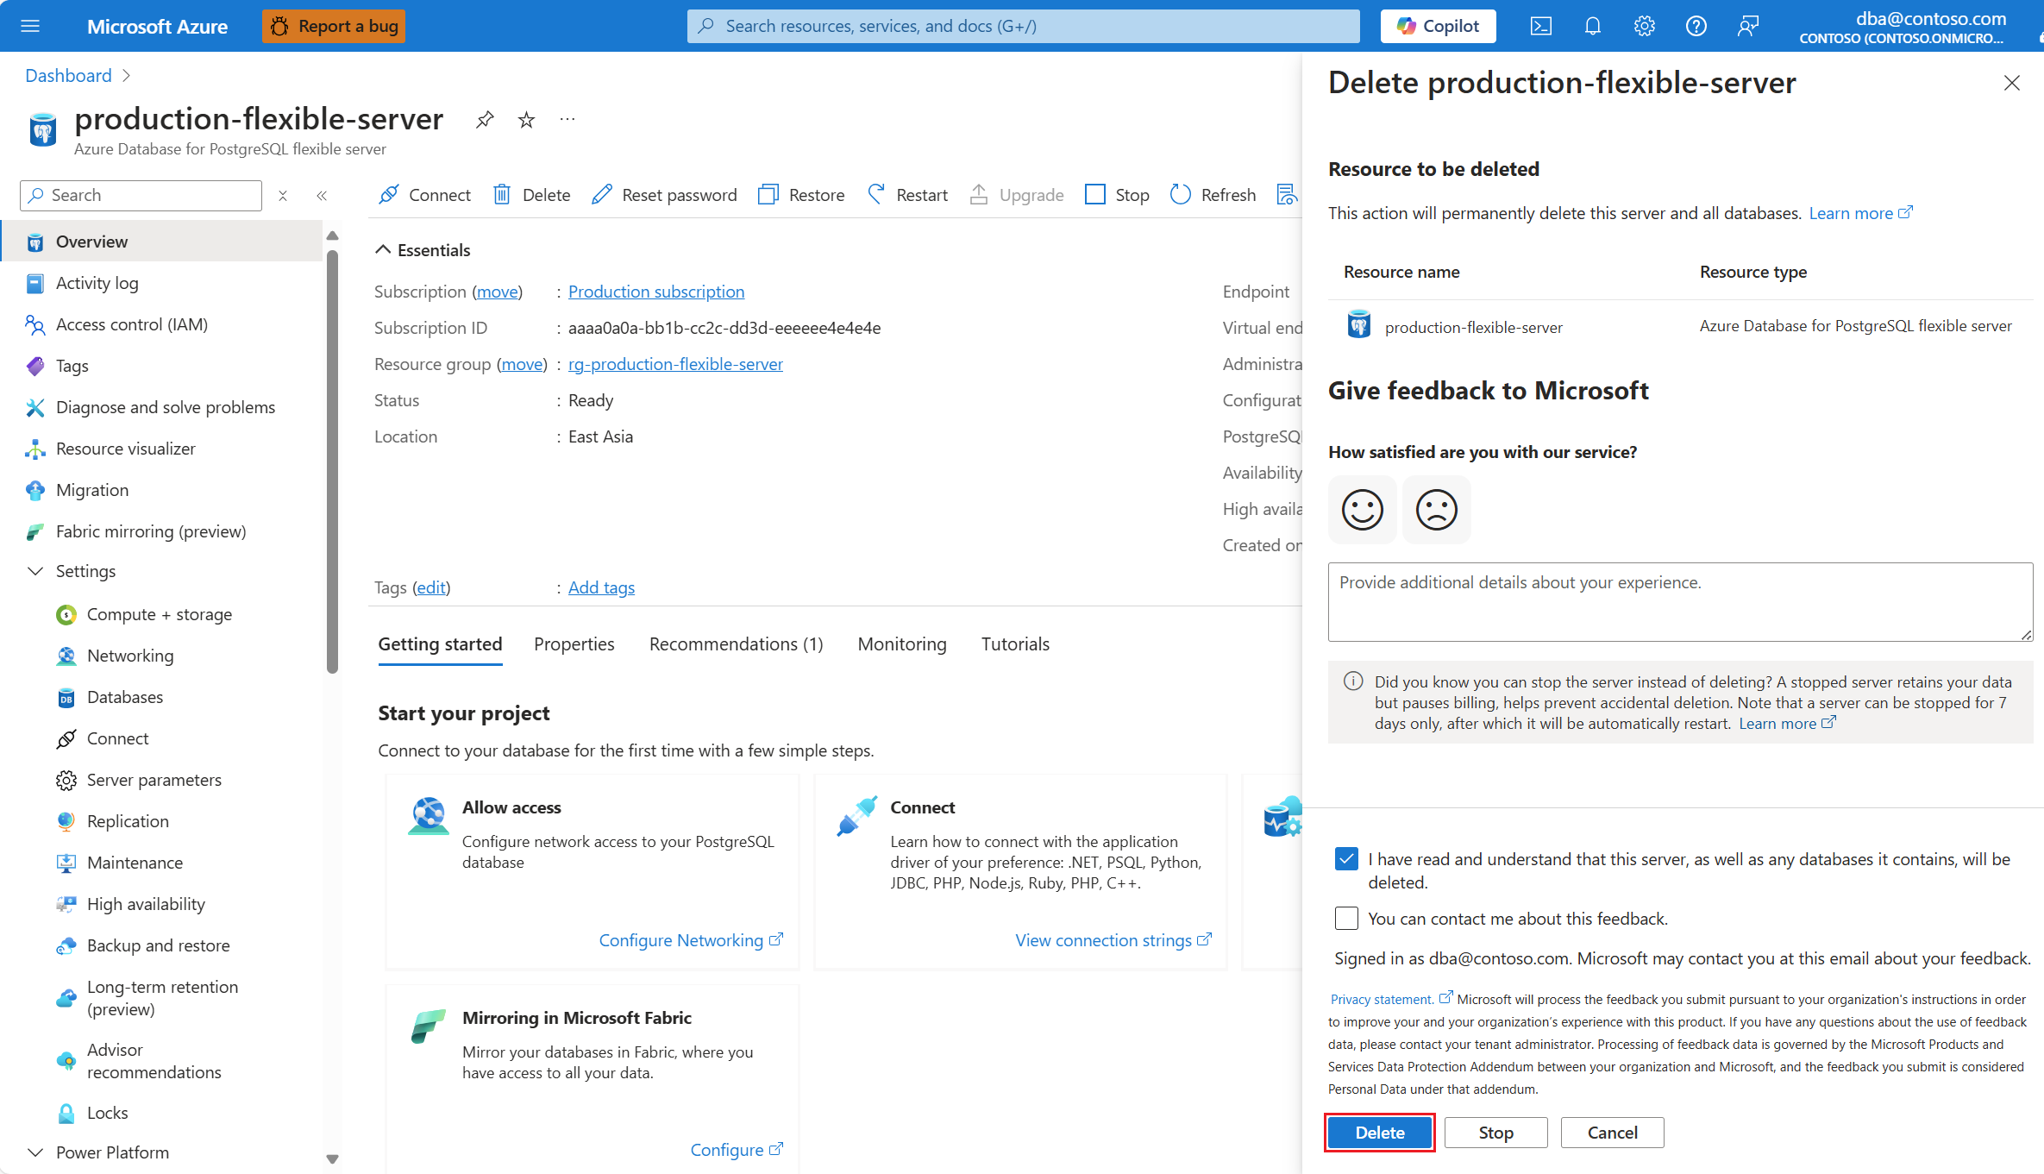Open rg-production-flexible-server resource group link
This screenshot has height=1174, width=2044.
(675, 364)
